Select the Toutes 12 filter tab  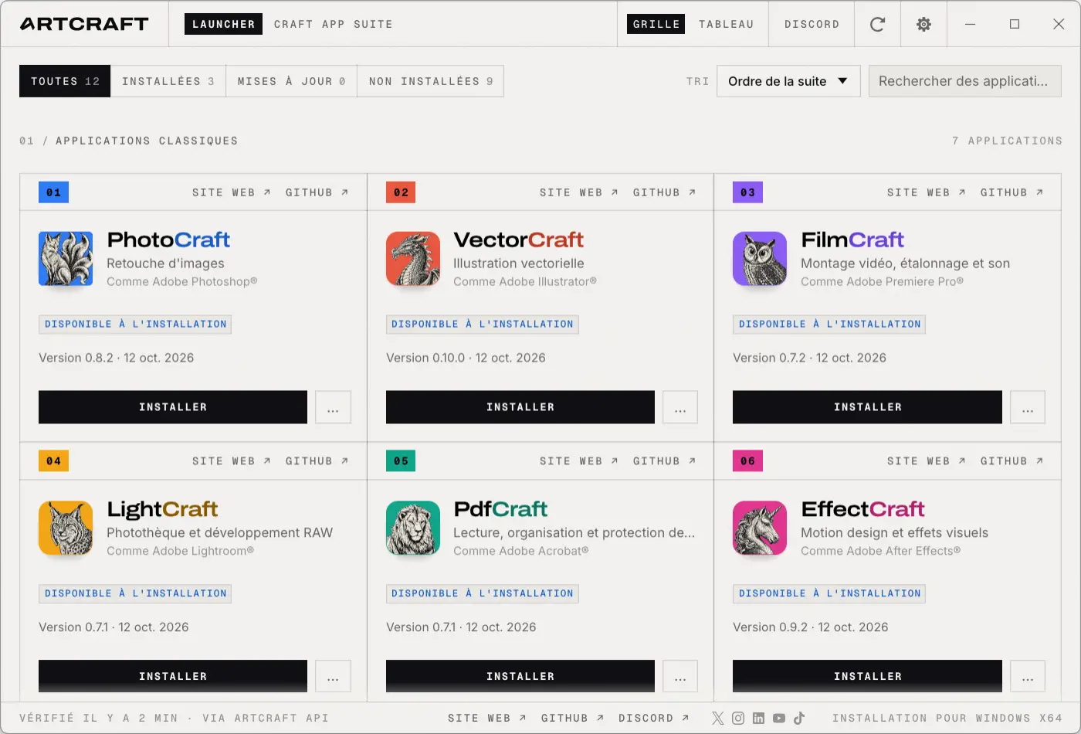[65, 81]
